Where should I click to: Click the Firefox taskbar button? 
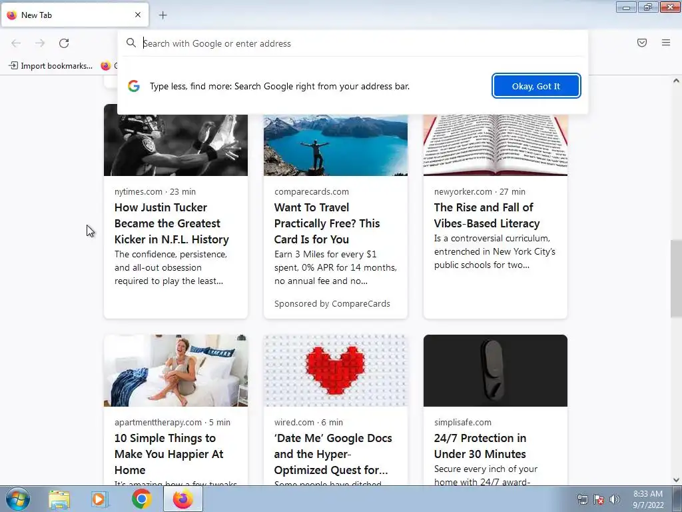click(x=183, y=499)
